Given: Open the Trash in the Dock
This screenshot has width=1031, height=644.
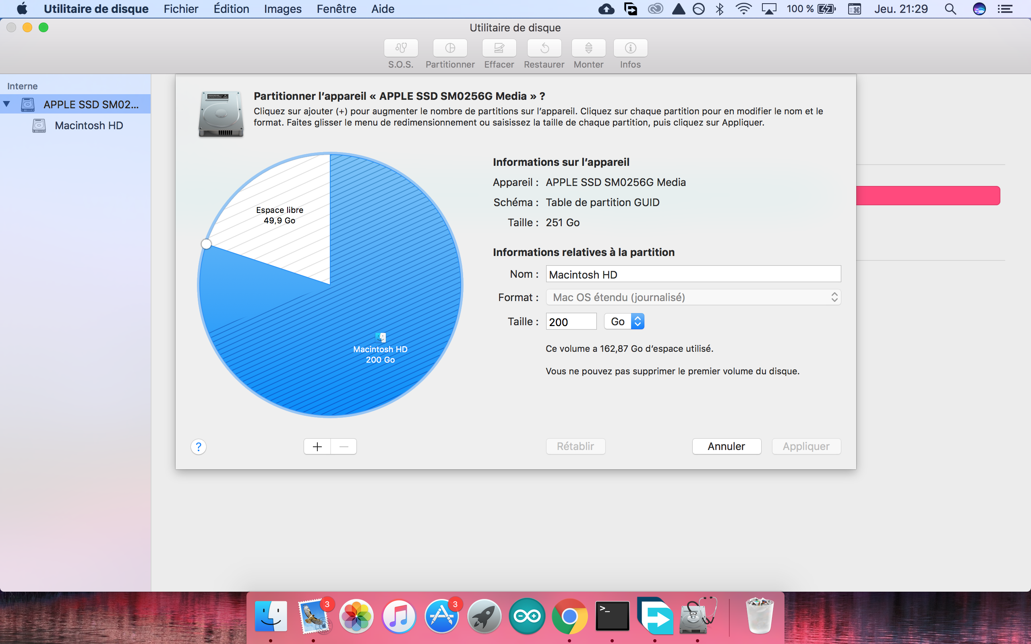Looking at the screenshot, I should [760, 616].
